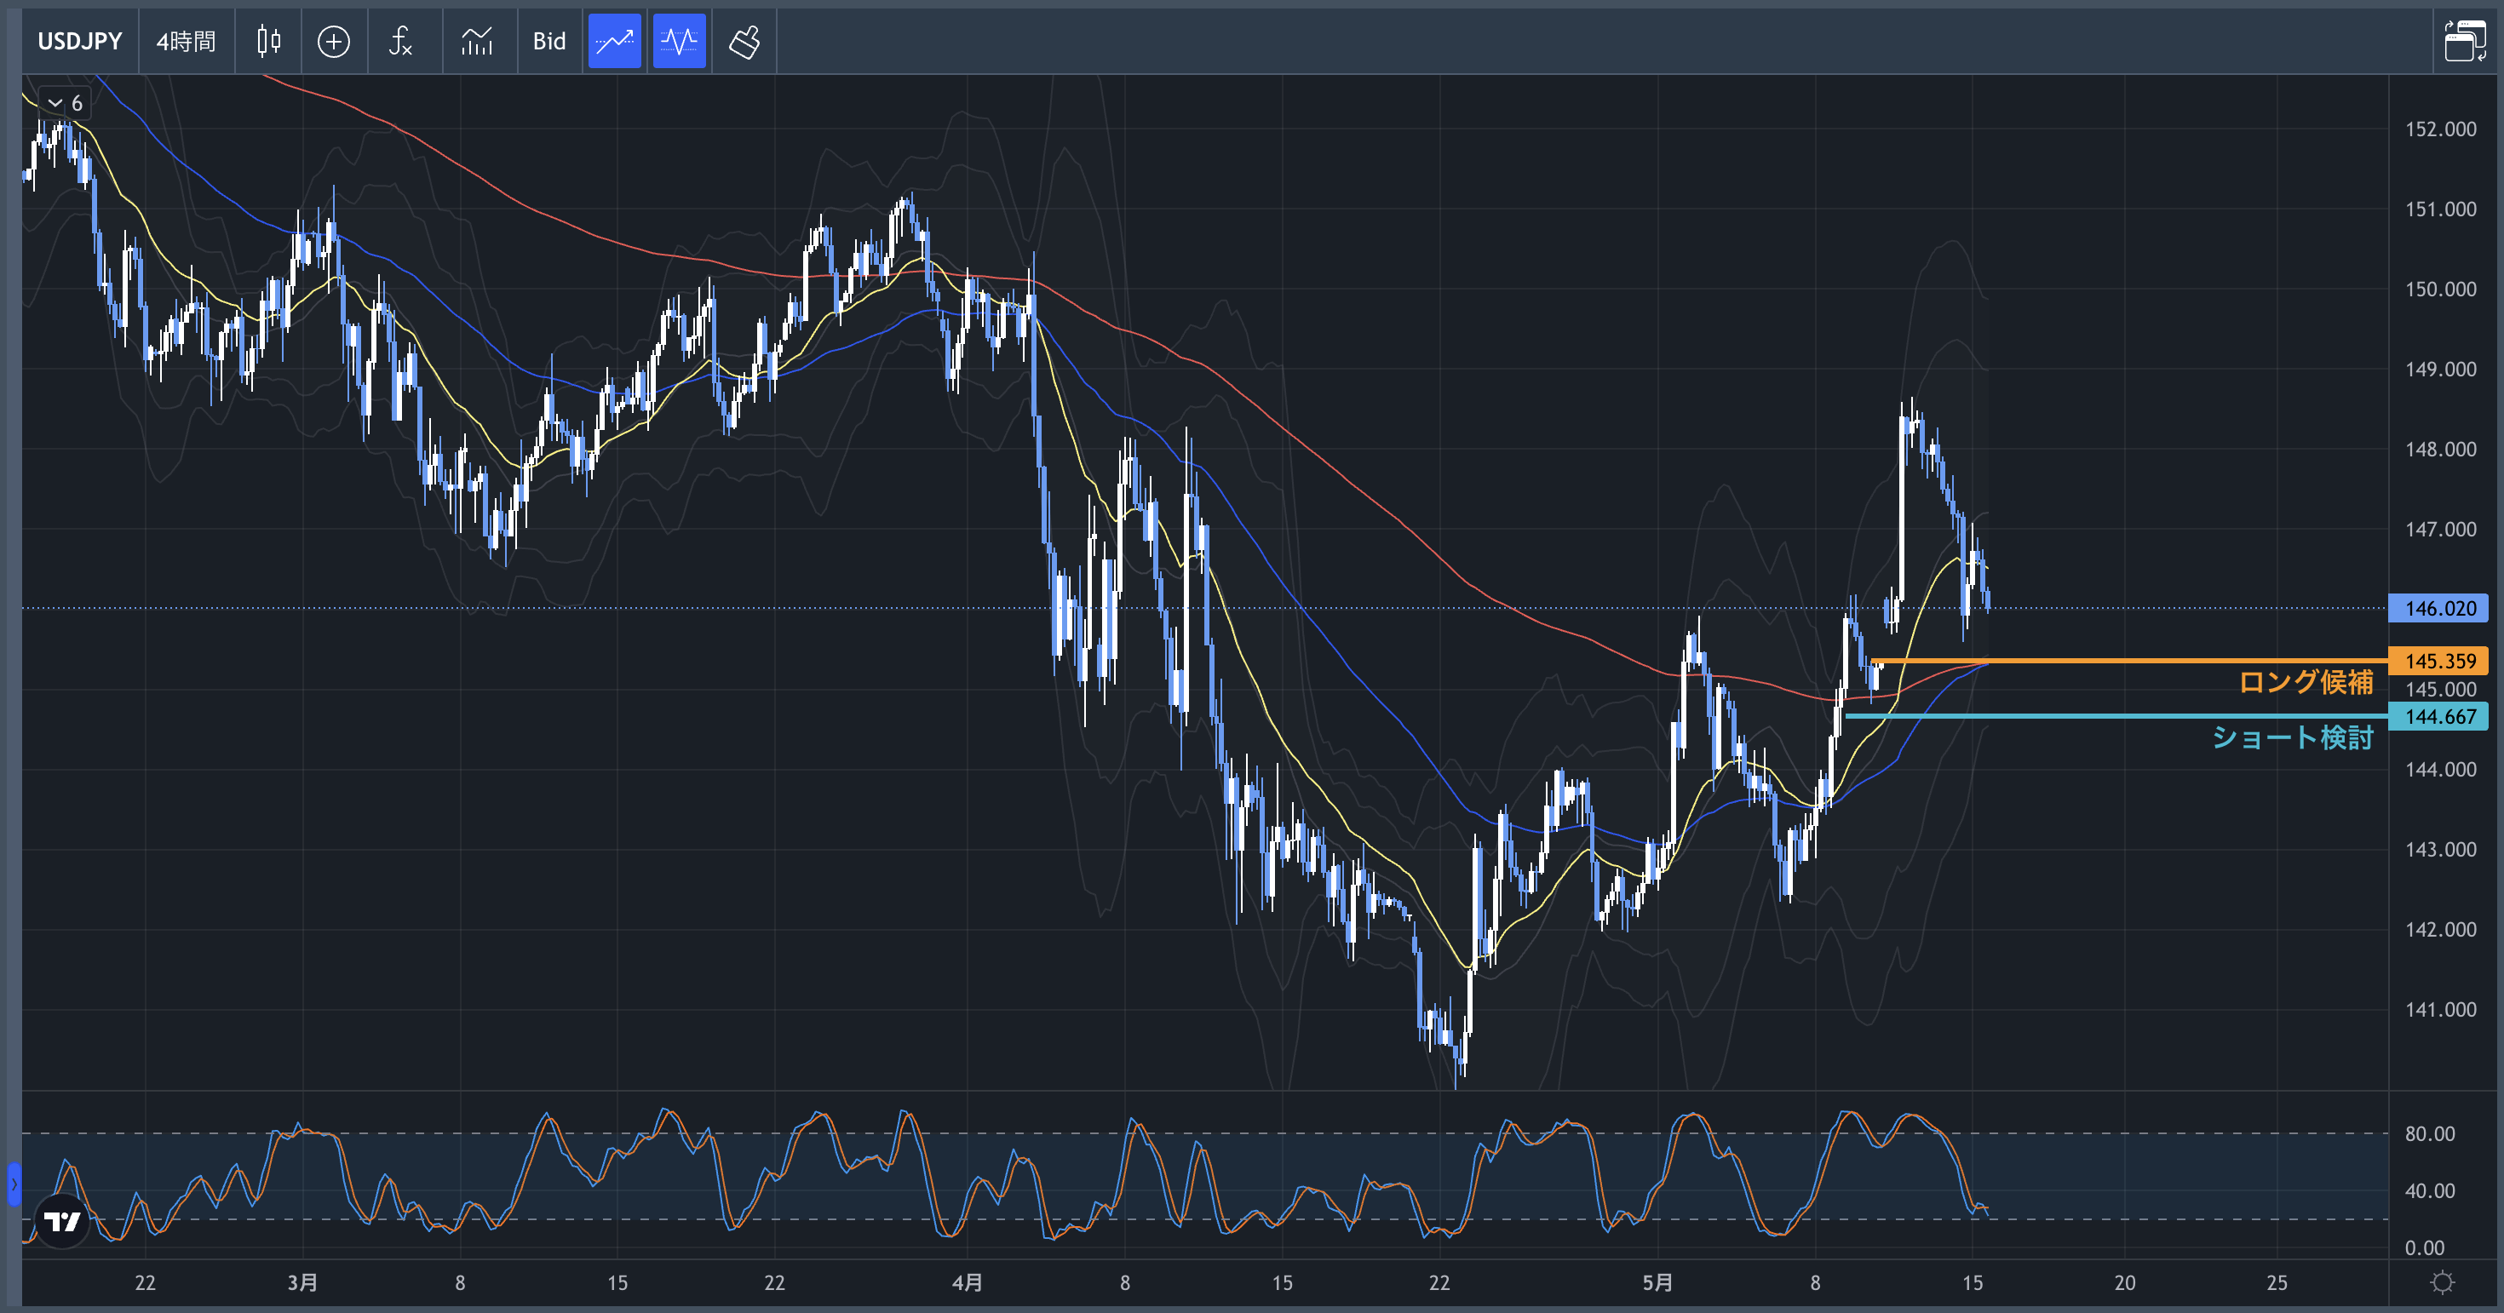Screen dimensions: 2504x1313
Task: Click the add/compare symbol plus icon
Action: [x=333, y=41]
